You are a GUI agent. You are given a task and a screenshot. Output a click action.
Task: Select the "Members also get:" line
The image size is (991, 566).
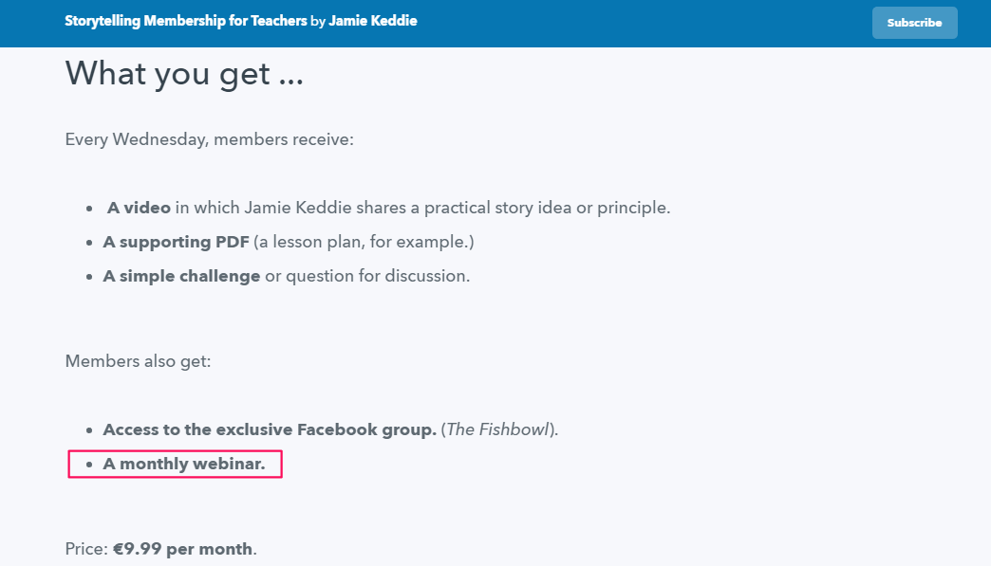(138, 361)
